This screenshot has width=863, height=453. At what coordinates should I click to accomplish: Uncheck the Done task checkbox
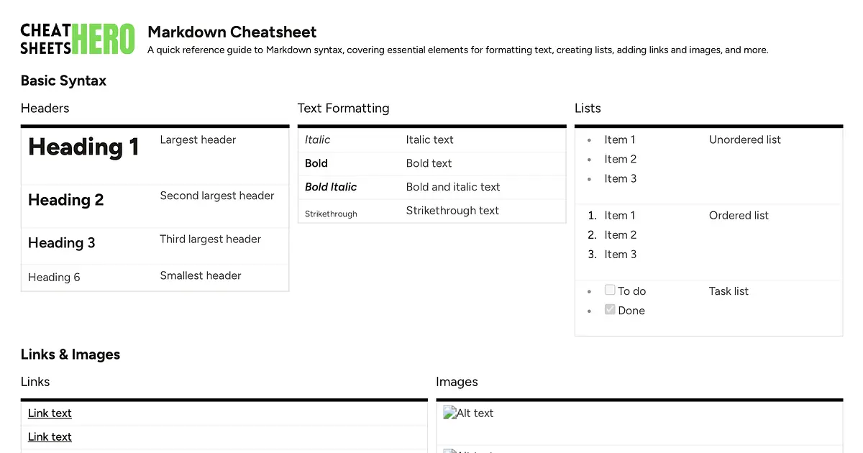(x=610, y=309)
